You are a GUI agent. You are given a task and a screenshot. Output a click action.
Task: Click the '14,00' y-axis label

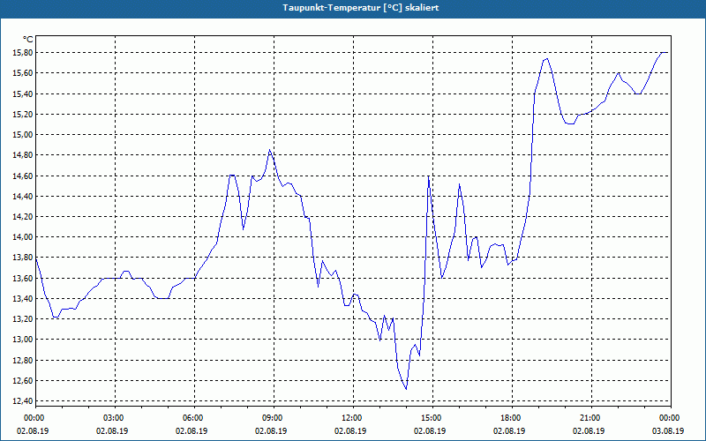click(23, 237)
